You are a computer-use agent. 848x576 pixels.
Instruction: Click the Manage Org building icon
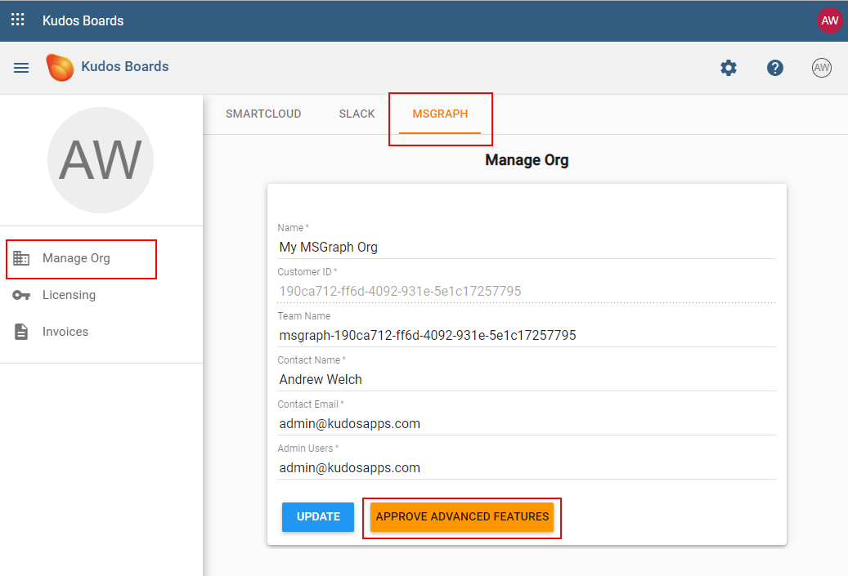point(21,258)
